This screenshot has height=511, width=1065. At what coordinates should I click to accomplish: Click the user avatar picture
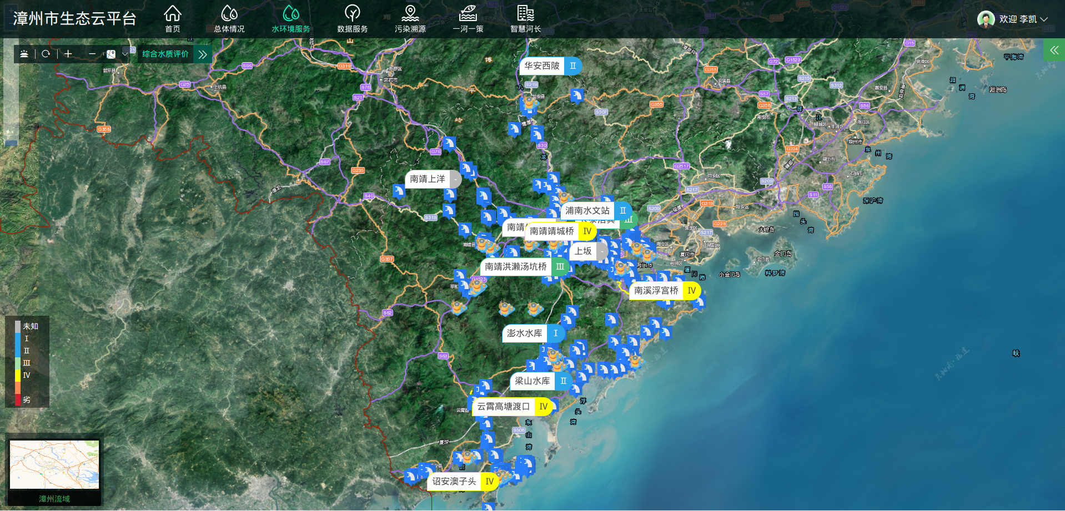pos(986,19)
